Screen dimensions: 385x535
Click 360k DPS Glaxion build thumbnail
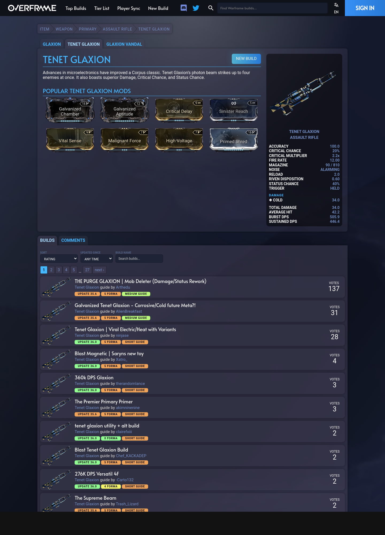[x=56, y=383]
